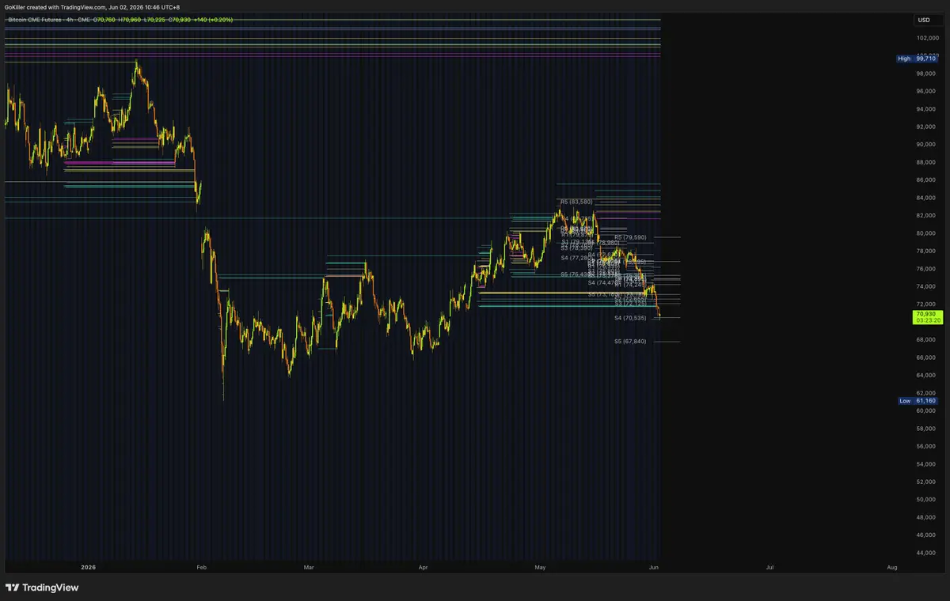Click the Low 61,160 price label
Image resolution: width=950 pixels, height=601 pixels.
(917, 401)
